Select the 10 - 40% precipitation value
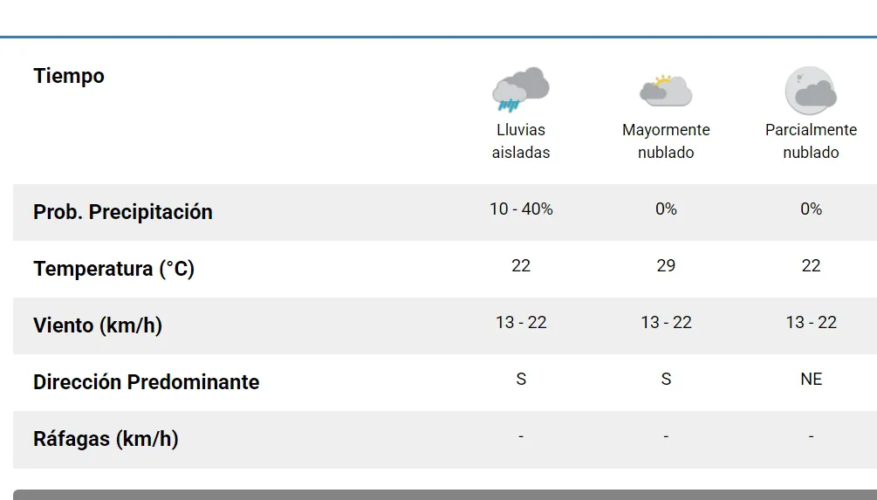The image size is (877, 500). click(521, 209)
